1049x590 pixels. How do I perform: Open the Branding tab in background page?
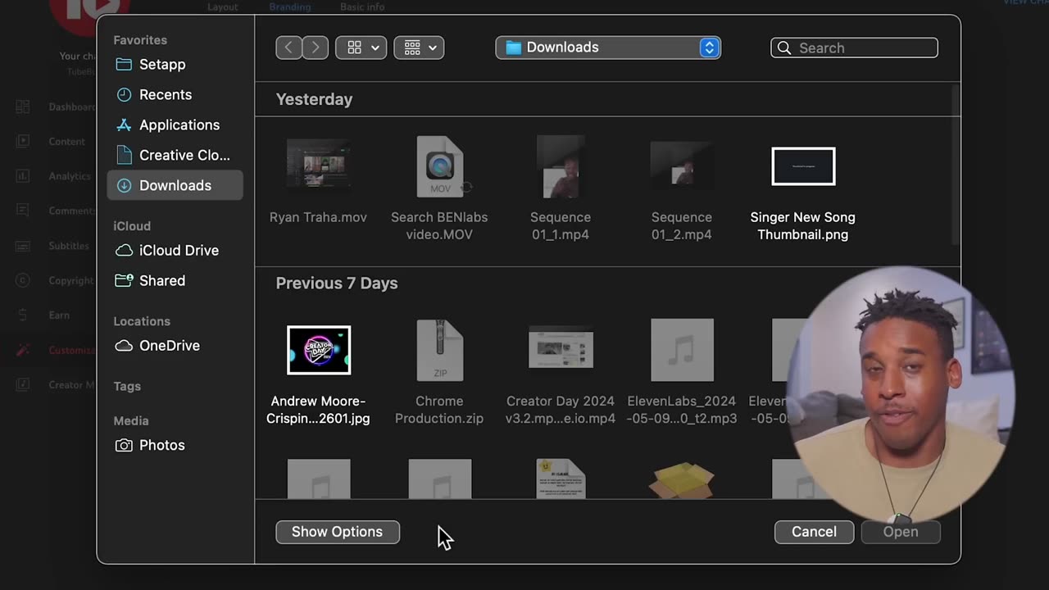(x=290, y=7)
